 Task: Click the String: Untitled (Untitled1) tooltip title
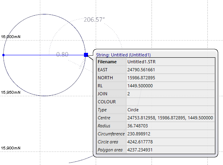coord(123,55)
